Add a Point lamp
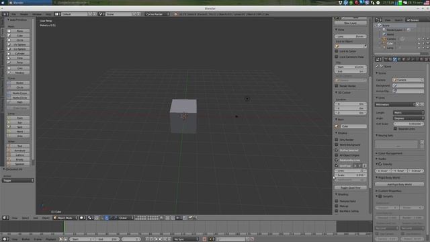Screen dimensions: 430x242 [x=18, y=118]
